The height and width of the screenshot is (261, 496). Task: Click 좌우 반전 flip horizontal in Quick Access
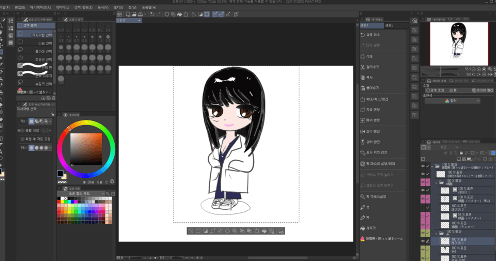pos(373,131)
